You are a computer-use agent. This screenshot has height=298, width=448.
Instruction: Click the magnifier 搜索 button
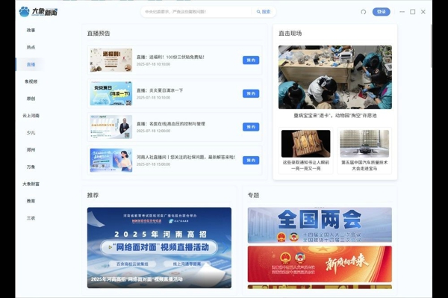(x=264, y=12)
